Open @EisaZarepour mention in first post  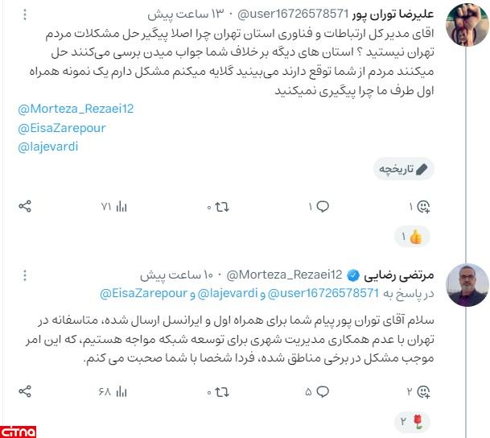pos(62,128)
